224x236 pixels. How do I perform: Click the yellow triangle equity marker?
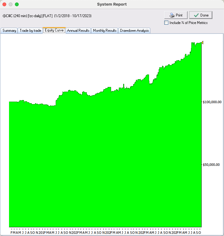(202, 43)
